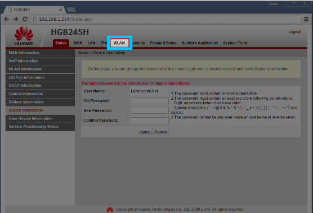Select Eth Port Information in sidebar

pos(40,78)
